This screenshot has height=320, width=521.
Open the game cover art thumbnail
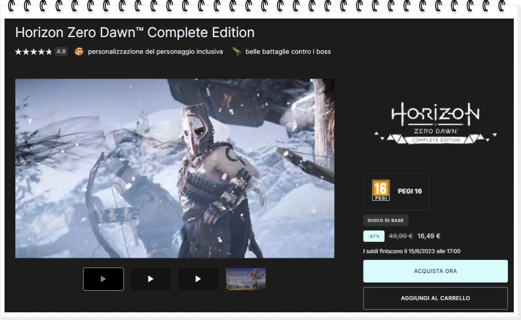(x=245, y=279)
